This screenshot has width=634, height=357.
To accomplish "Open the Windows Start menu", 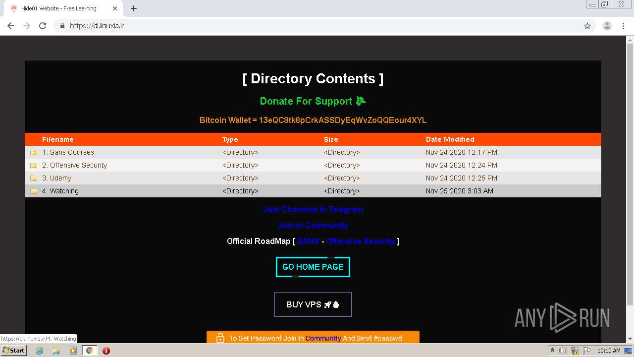I will click(14, 351).
